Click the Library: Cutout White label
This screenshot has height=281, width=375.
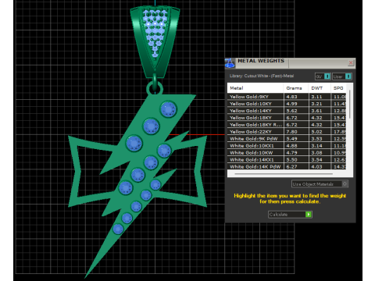262,76
